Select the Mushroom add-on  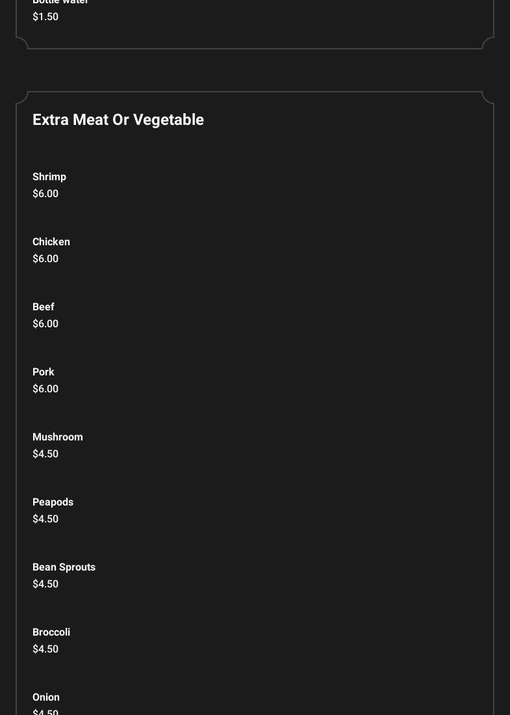(x=58, y=437)
